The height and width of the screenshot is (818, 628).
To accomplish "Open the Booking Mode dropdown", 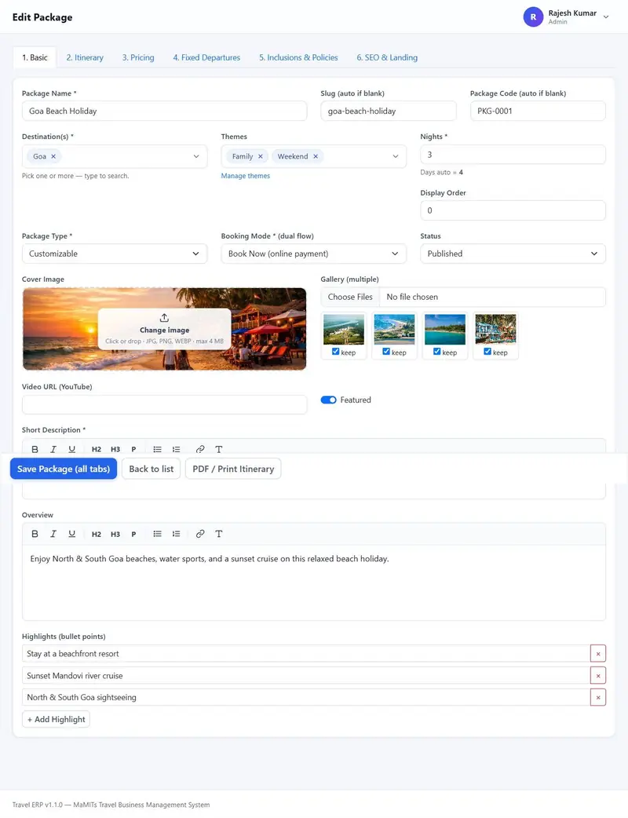I will (x=313, y=254).
